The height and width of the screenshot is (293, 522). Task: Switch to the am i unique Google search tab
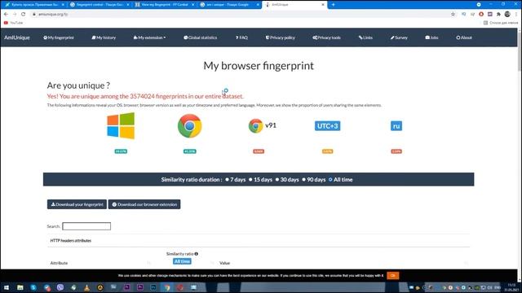229,5
